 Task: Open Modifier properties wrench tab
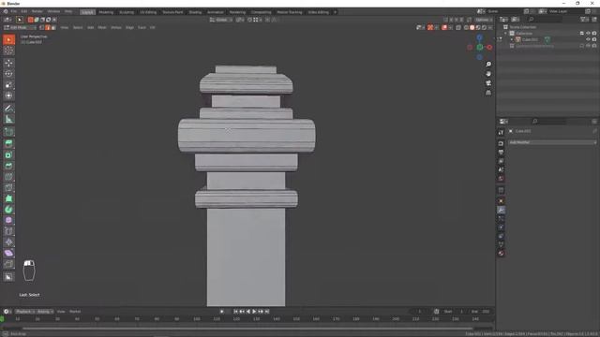click(501, 210)
